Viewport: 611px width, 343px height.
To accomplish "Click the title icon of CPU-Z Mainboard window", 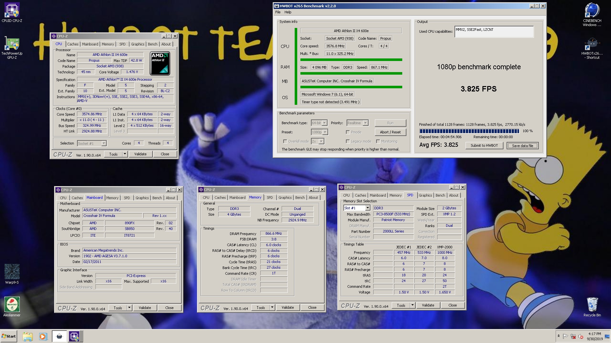I will click(x=58, y=190).
